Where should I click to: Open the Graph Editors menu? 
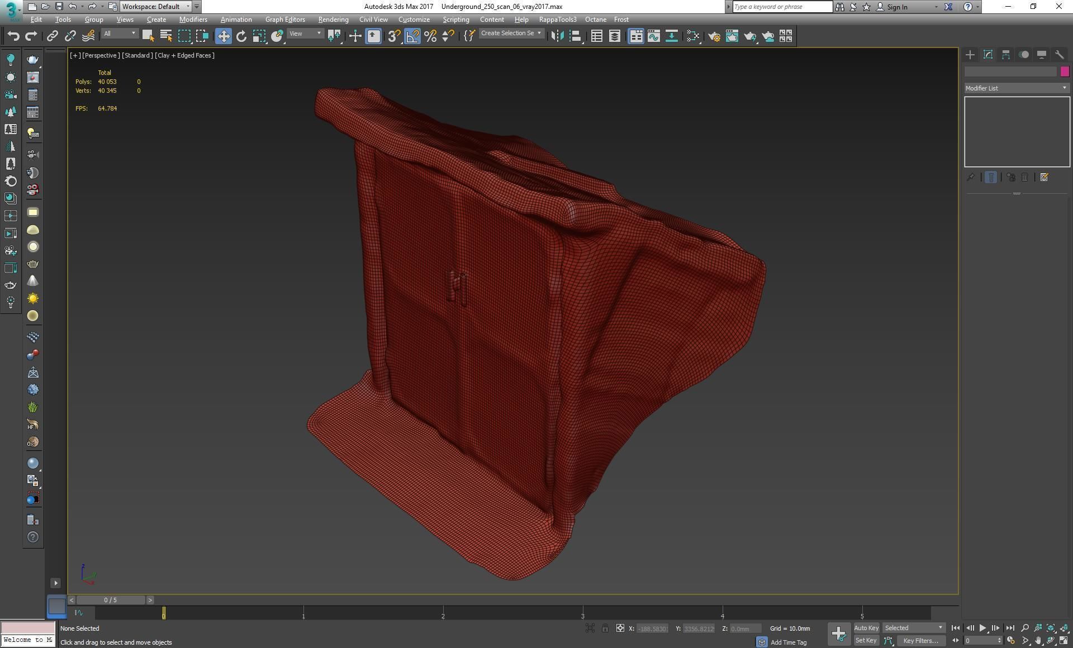[x=285, y=20]
